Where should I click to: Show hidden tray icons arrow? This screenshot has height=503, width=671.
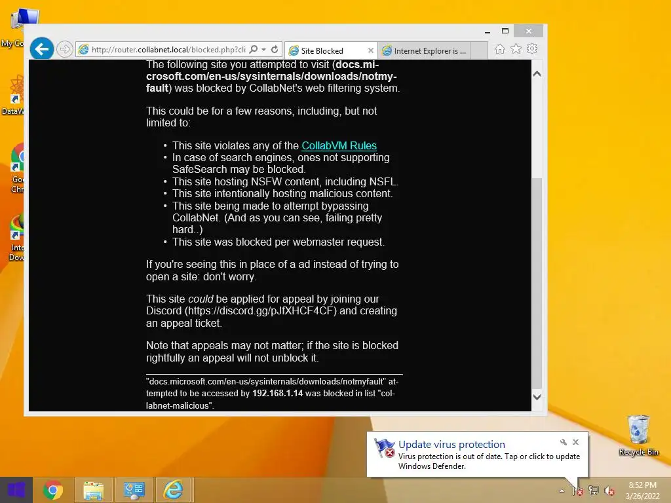562,491
